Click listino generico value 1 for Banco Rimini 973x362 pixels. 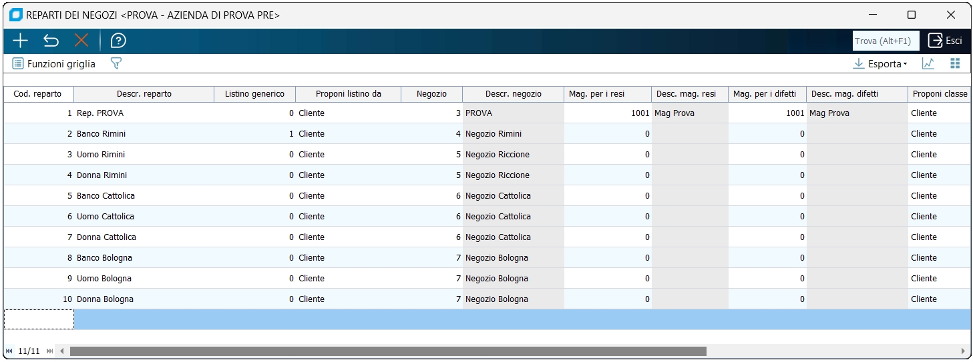click(x=254, y=134)
